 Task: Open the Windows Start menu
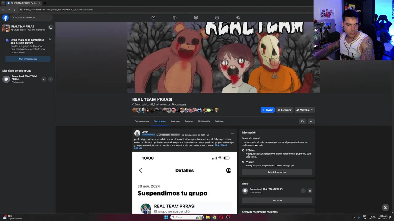pos(166,217)
